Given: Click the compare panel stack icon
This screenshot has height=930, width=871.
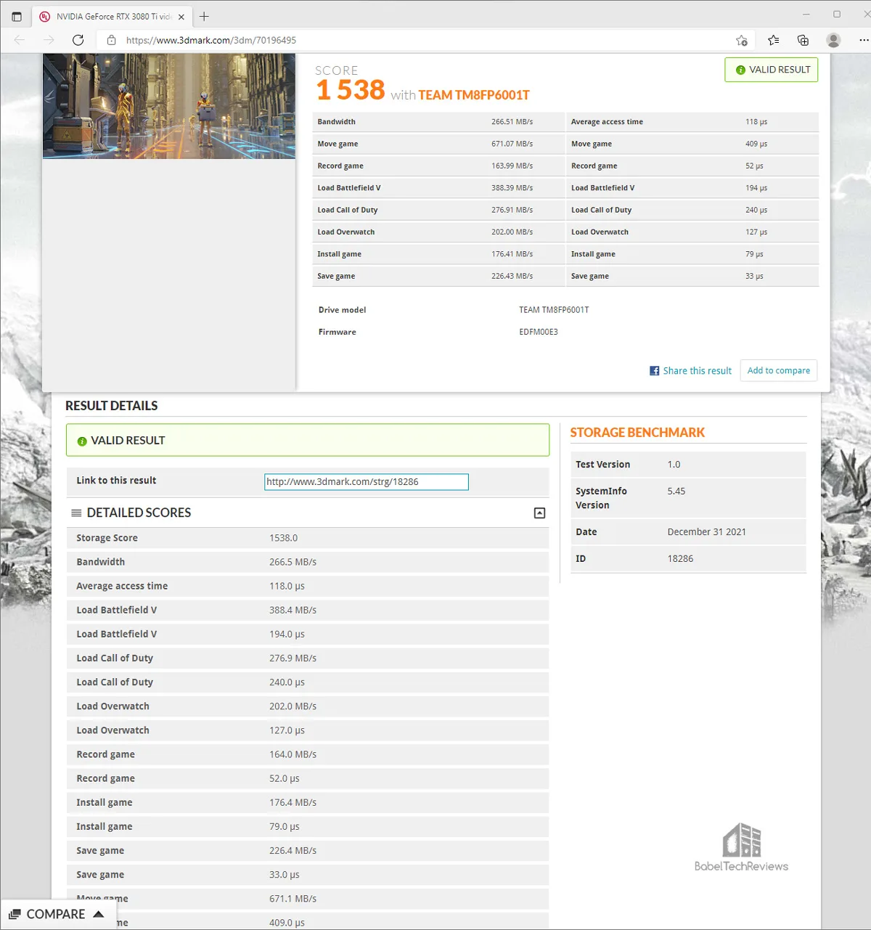Looking at the screenshot, I should pyautogui.click(x=15, y=914).
